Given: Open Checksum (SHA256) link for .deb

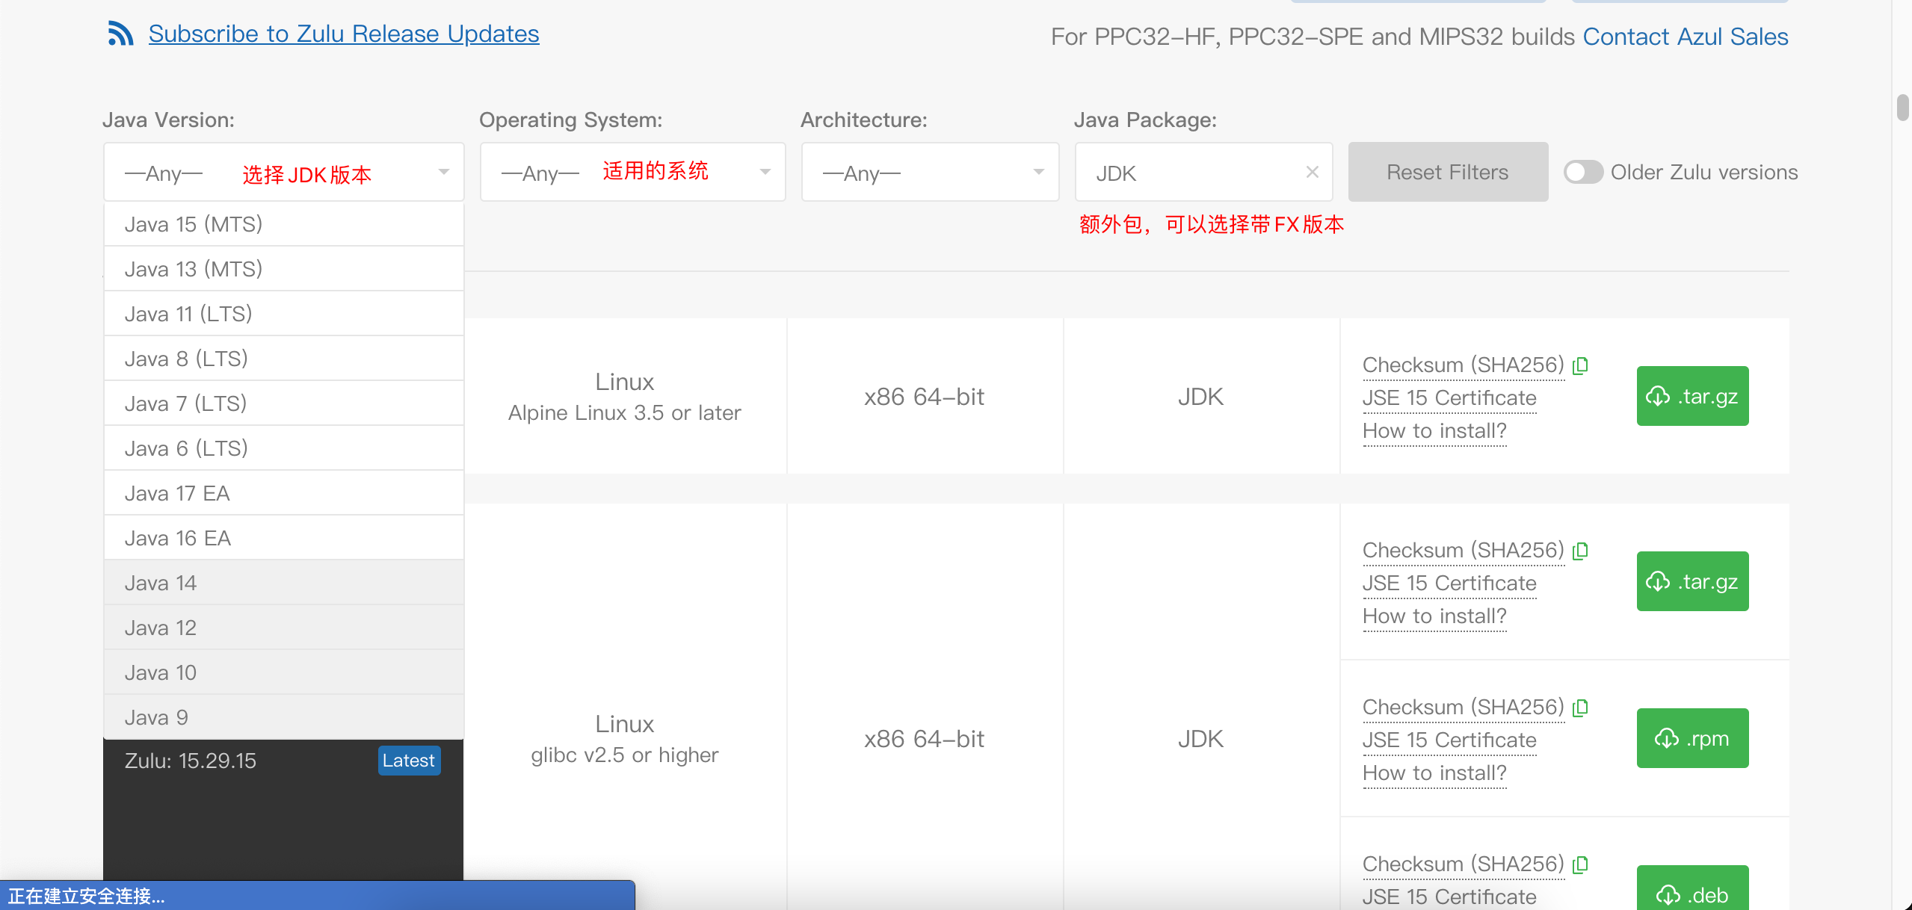Looking at the screenshot, I should tap(1463, 864).
